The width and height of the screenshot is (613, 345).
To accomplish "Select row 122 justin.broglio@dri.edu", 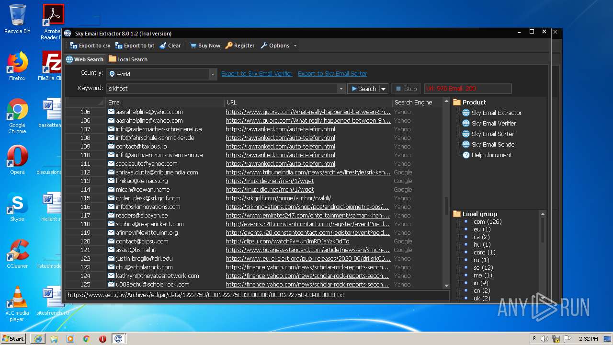I will point(254,259).
